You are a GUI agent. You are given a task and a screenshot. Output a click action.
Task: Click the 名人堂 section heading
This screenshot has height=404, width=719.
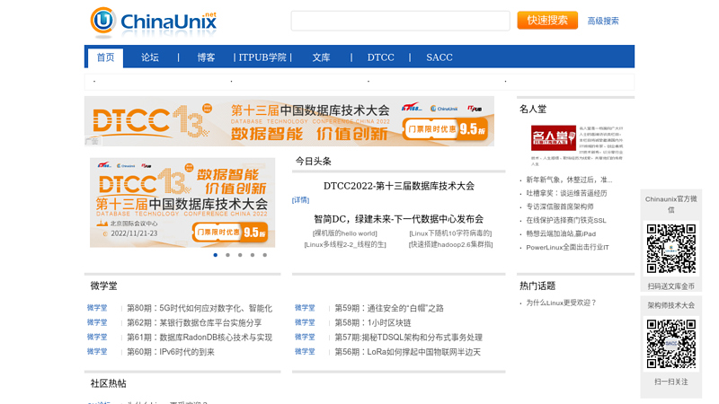click(533, 109)
